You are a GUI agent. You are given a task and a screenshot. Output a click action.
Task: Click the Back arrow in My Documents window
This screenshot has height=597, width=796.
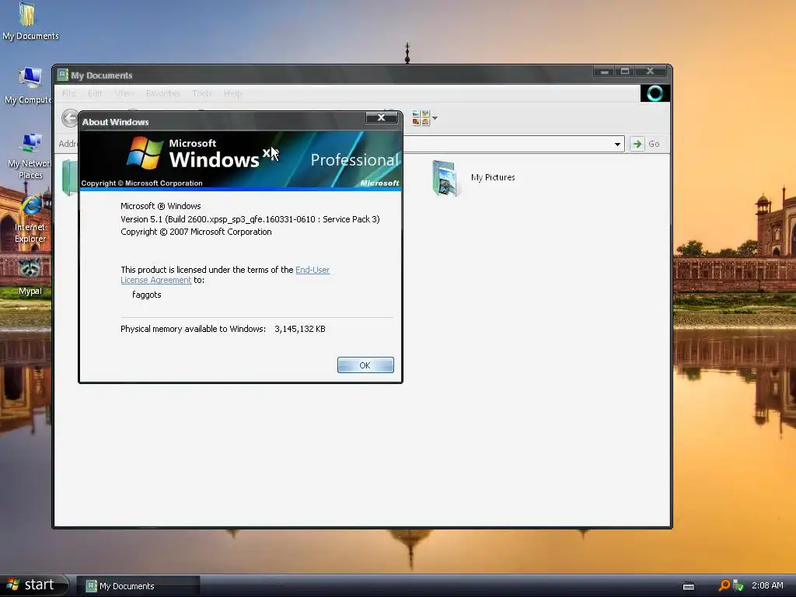[70, 118]
